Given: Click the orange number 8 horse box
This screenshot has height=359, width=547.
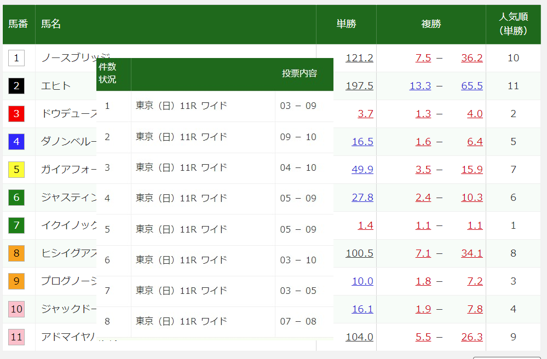Looking at the screenshot, I should click(x=16, y=253).
